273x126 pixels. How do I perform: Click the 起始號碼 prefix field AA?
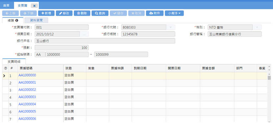[40, 54]
